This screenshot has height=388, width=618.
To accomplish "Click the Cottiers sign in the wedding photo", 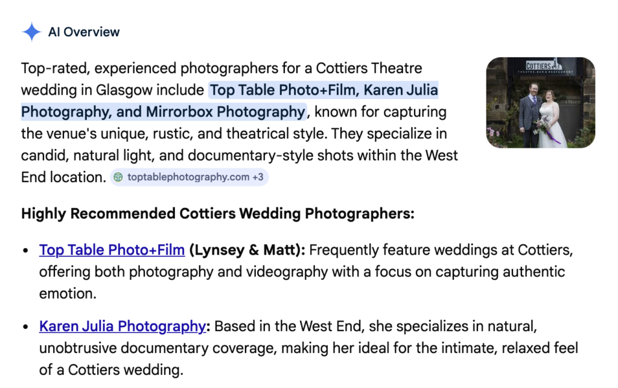I will click(539, 66).
